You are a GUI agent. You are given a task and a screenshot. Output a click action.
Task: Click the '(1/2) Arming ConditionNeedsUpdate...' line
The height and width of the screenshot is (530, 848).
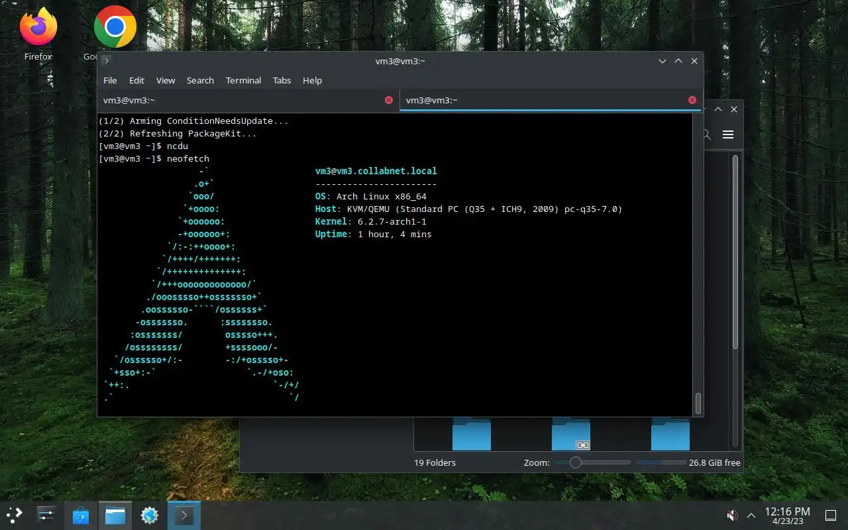(x=193, y=121)
